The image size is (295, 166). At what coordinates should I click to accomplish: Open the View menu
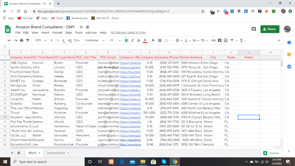[35, 32]
